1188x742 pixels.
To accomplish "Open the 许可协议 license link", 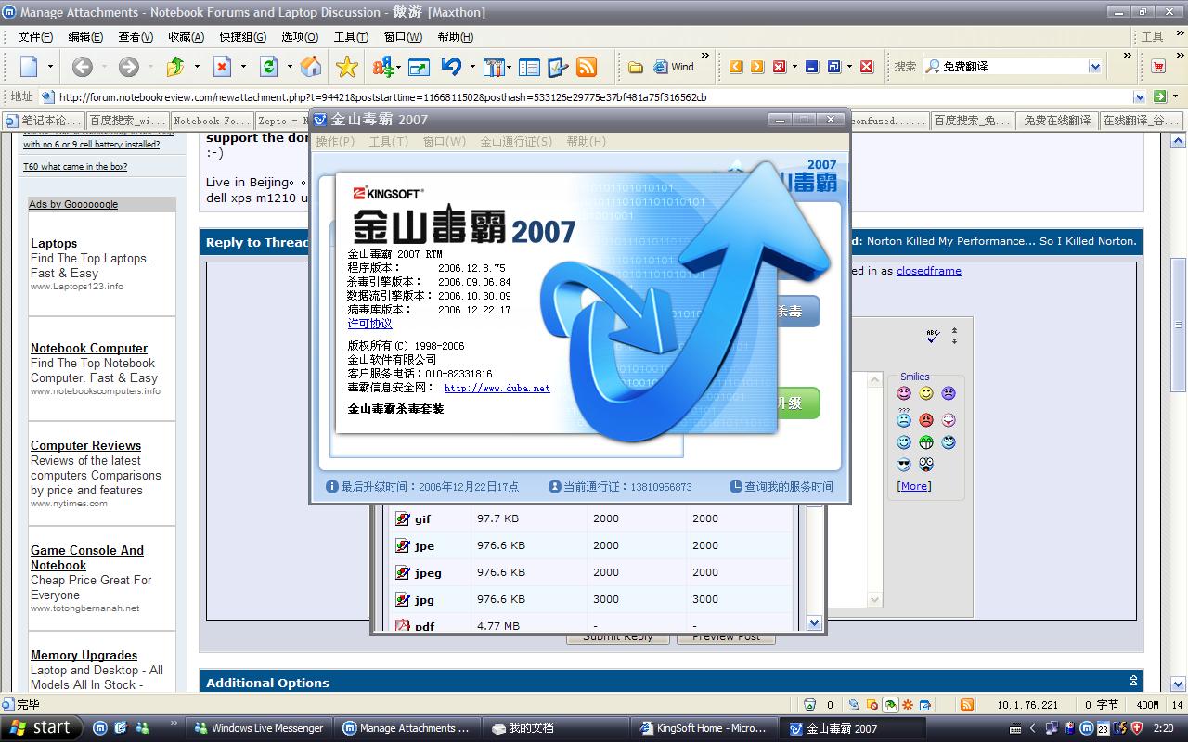I will [x=370, y=324].
